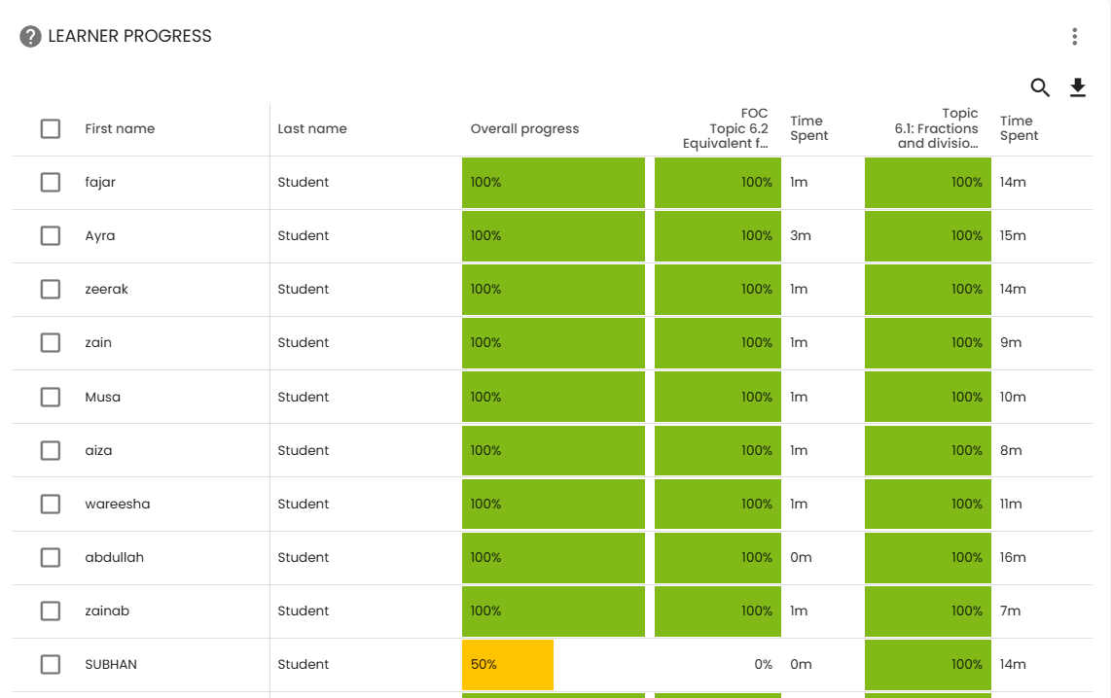1111x698 pixels.
Task: Mark the checkbox beside SUBHAN
Action: coord(51,664)
